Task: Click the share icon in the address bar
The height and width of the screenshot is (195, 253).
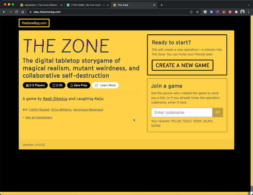Action: click(191, 12)
